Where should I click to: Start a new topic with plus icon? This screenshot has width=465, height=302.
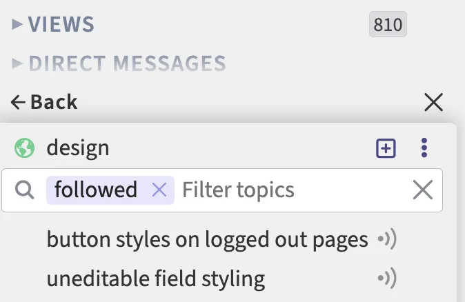coord(386,148)
